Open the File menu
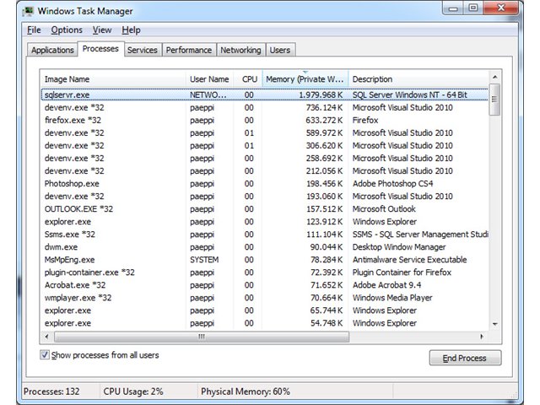 tap(34, 30)
